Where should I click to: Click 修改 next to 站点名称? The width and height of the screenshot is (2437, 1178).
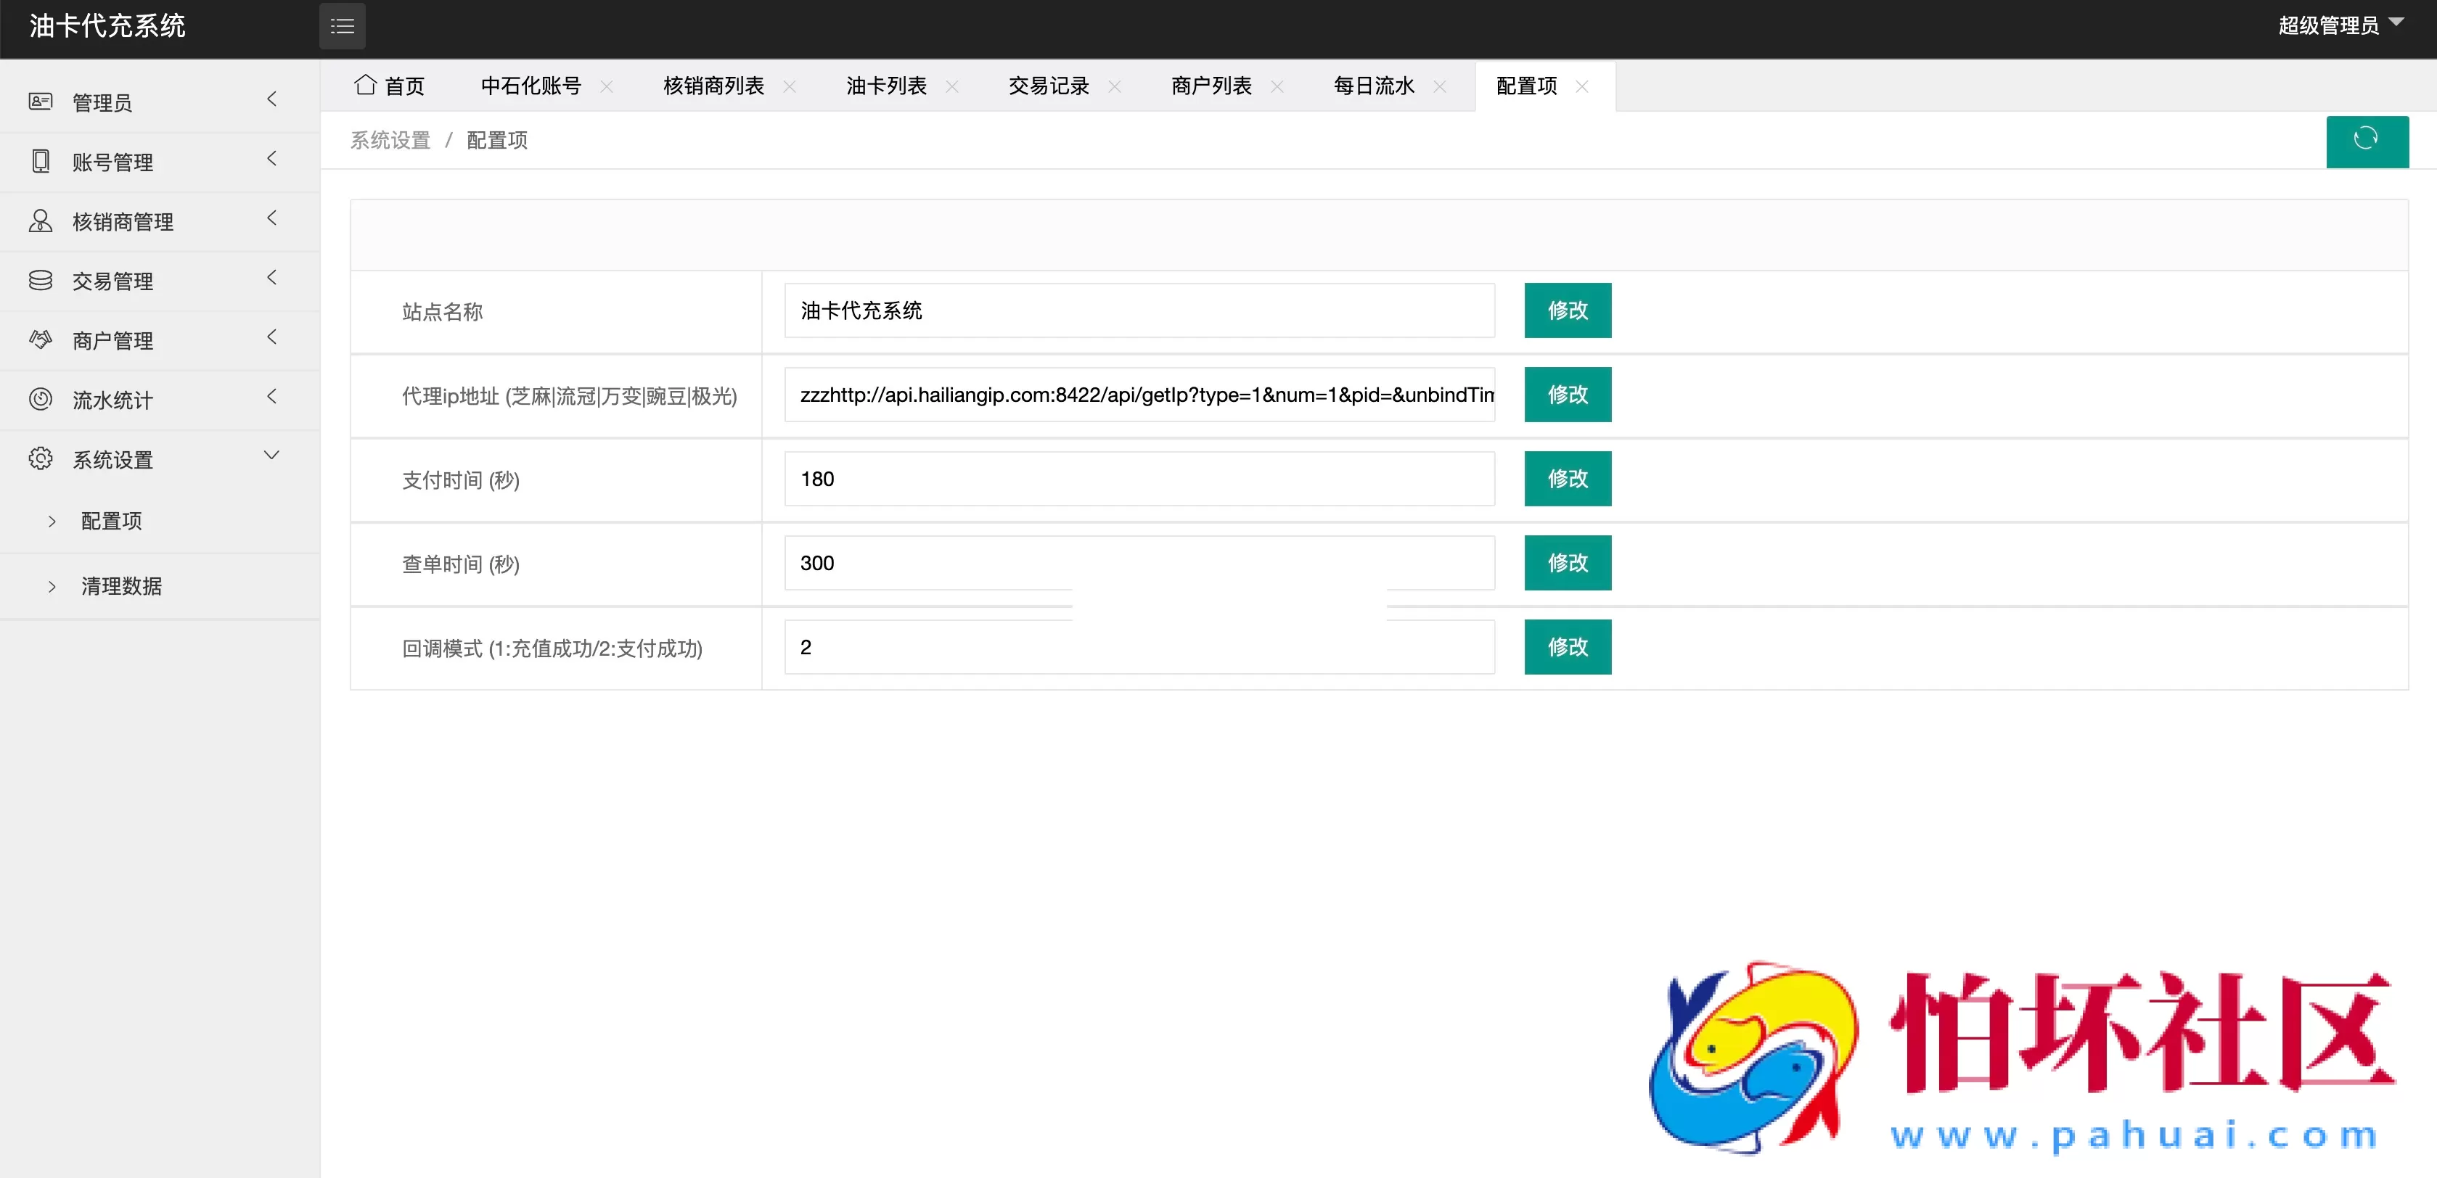pyautogui.click(x=1567, y=310)
